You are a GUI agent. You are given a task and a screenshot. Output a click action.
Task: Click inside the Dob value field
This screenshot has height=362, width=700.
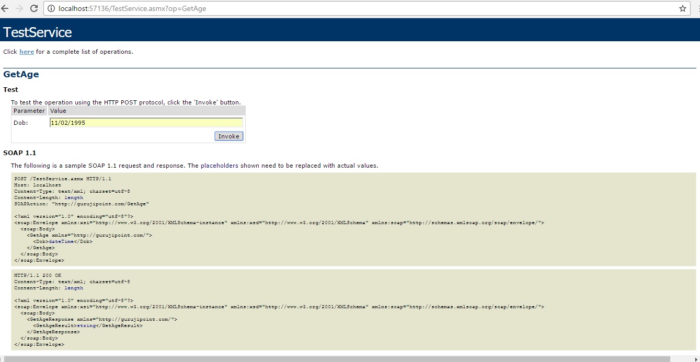click(145, 122)
